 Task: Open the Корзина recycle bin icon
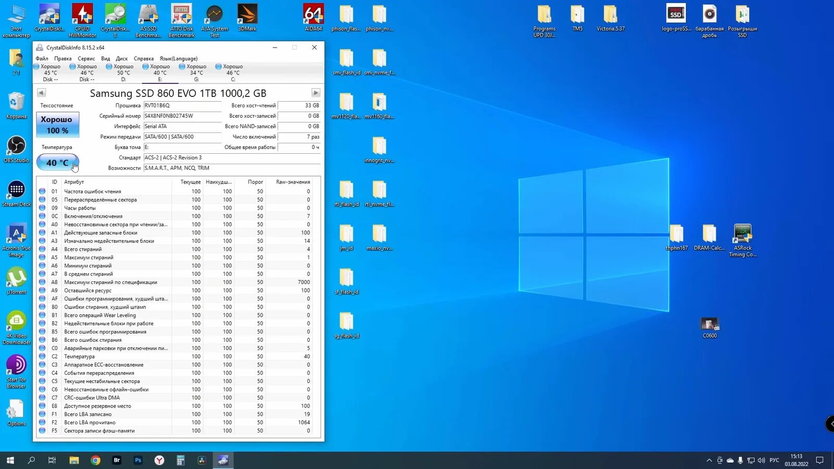pos(16,106)
